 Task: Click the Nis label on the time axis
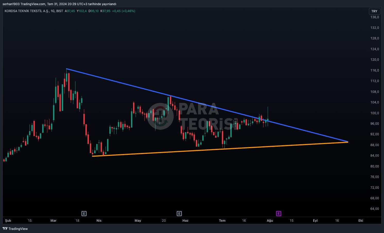click(99, 221)
